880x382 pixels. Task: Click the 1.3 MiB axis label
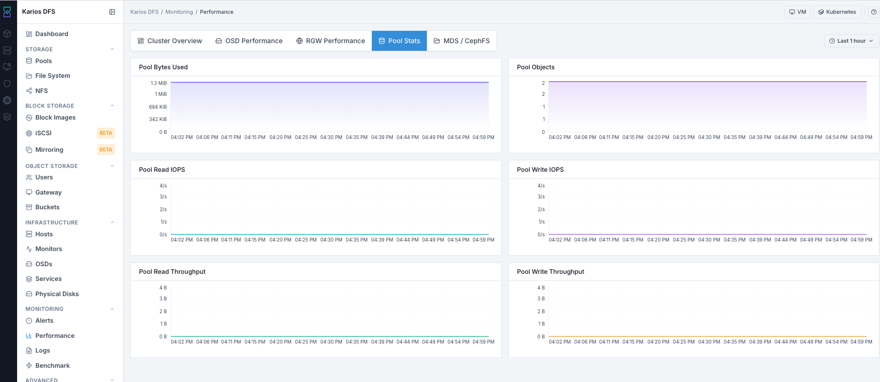pos(159,83)
